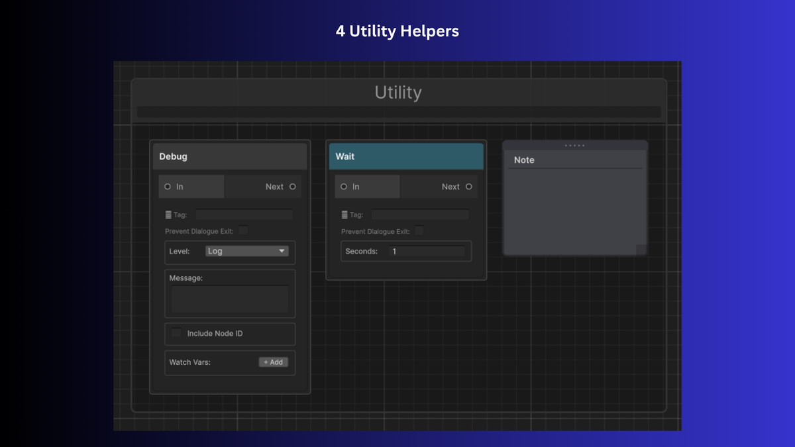Click the Watch Vars label

click(189, 362)
